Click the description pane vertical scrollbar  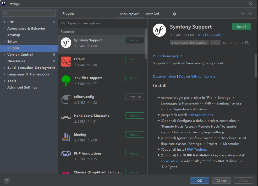pos(256,65)
